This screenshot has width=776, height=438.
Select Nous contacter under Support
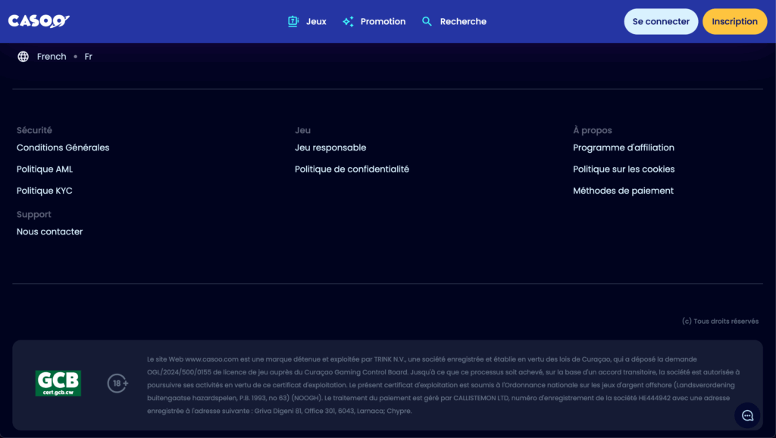click(50, 232)
